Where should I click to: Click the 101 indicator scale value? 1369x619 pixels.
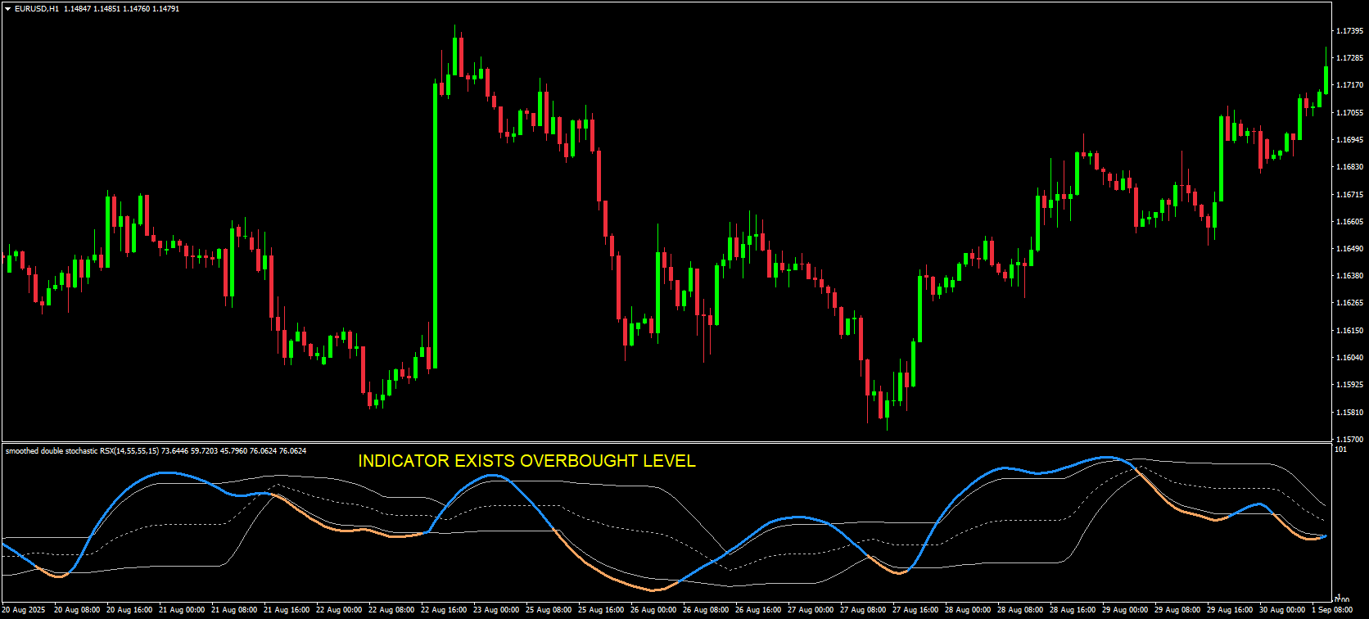[x=1340, y=450]
